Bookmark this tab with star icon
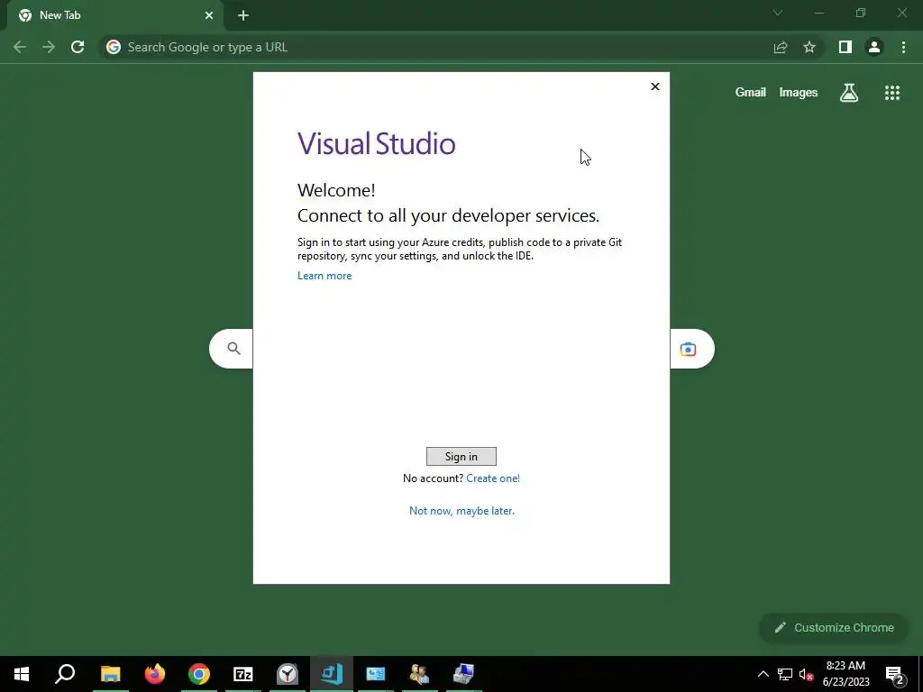Image resolution: width=923 pixels, height=692 pixels. [809, 47]
